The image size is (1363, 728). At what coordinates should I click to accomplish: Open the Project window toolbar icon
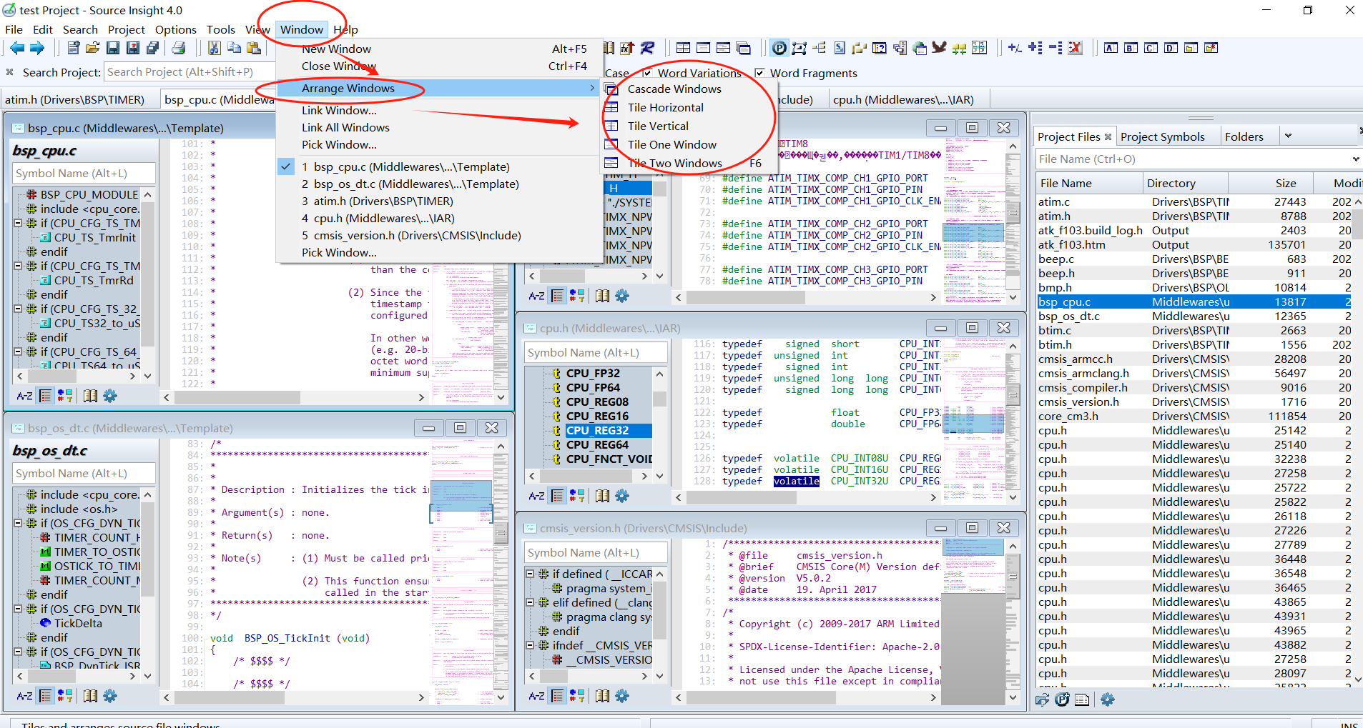[779, 48]
